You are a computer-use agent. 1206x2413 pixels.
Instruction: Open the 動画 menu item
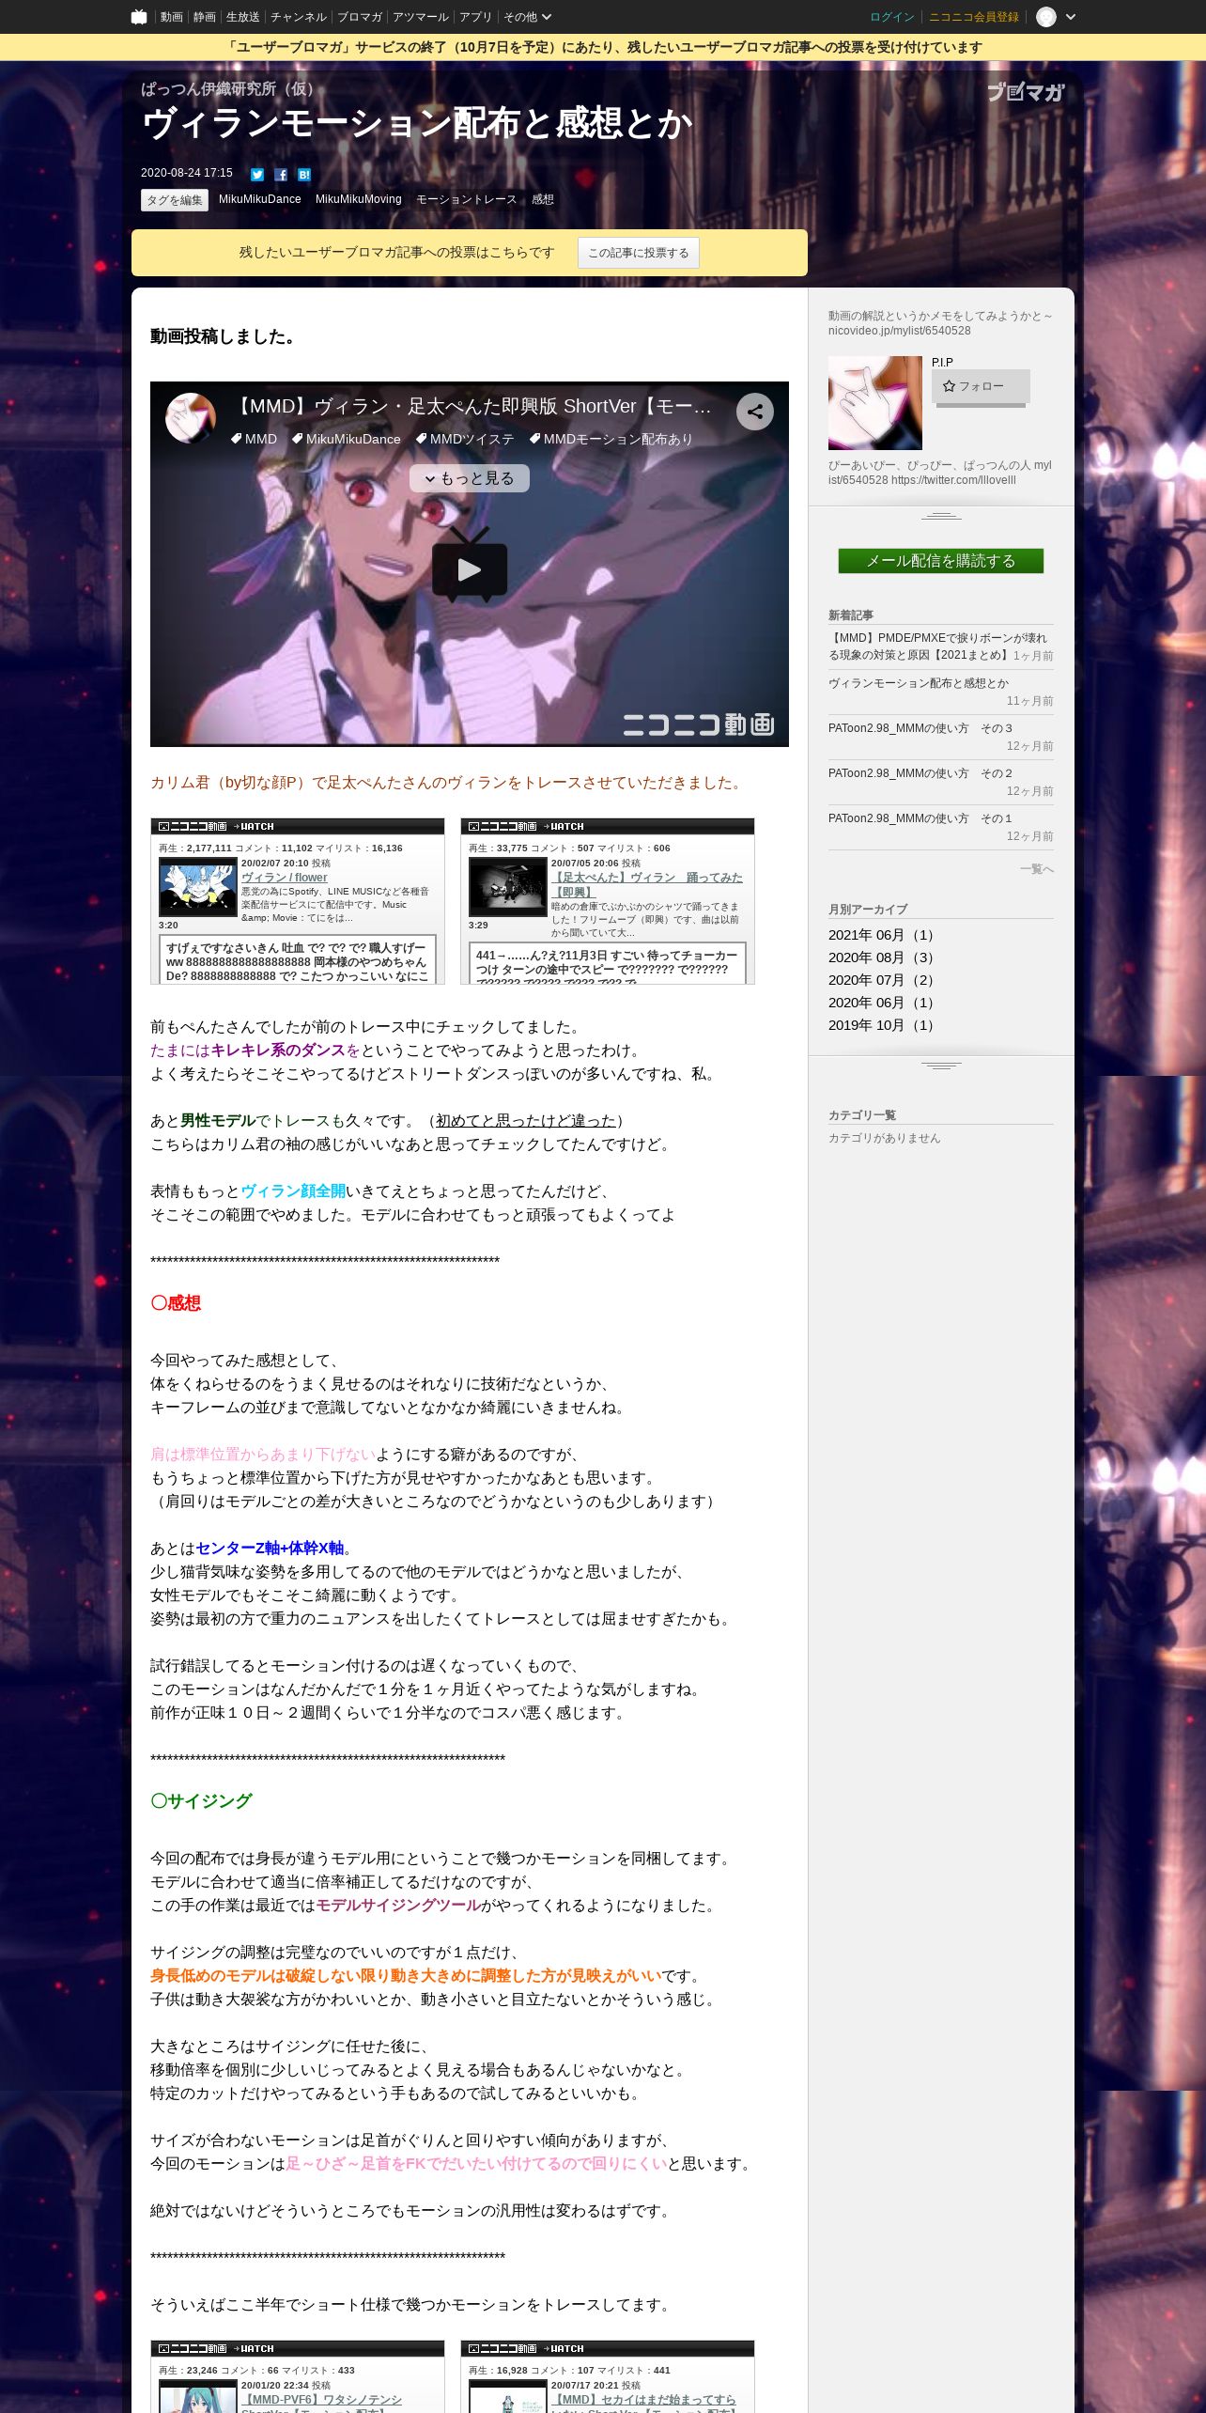click(x=171, y=17)
